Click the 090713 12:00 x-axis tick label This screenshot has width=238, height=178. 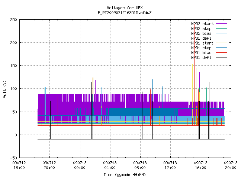tap(170, 165)
